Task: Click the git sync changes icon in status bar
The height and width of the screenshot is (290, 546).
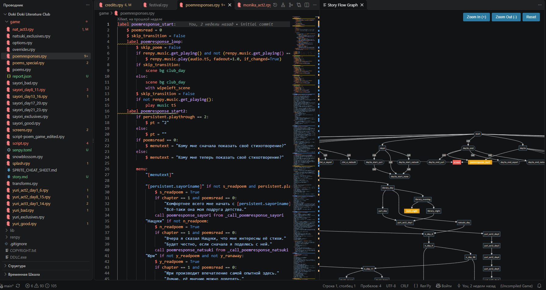Action: point(18,286)
